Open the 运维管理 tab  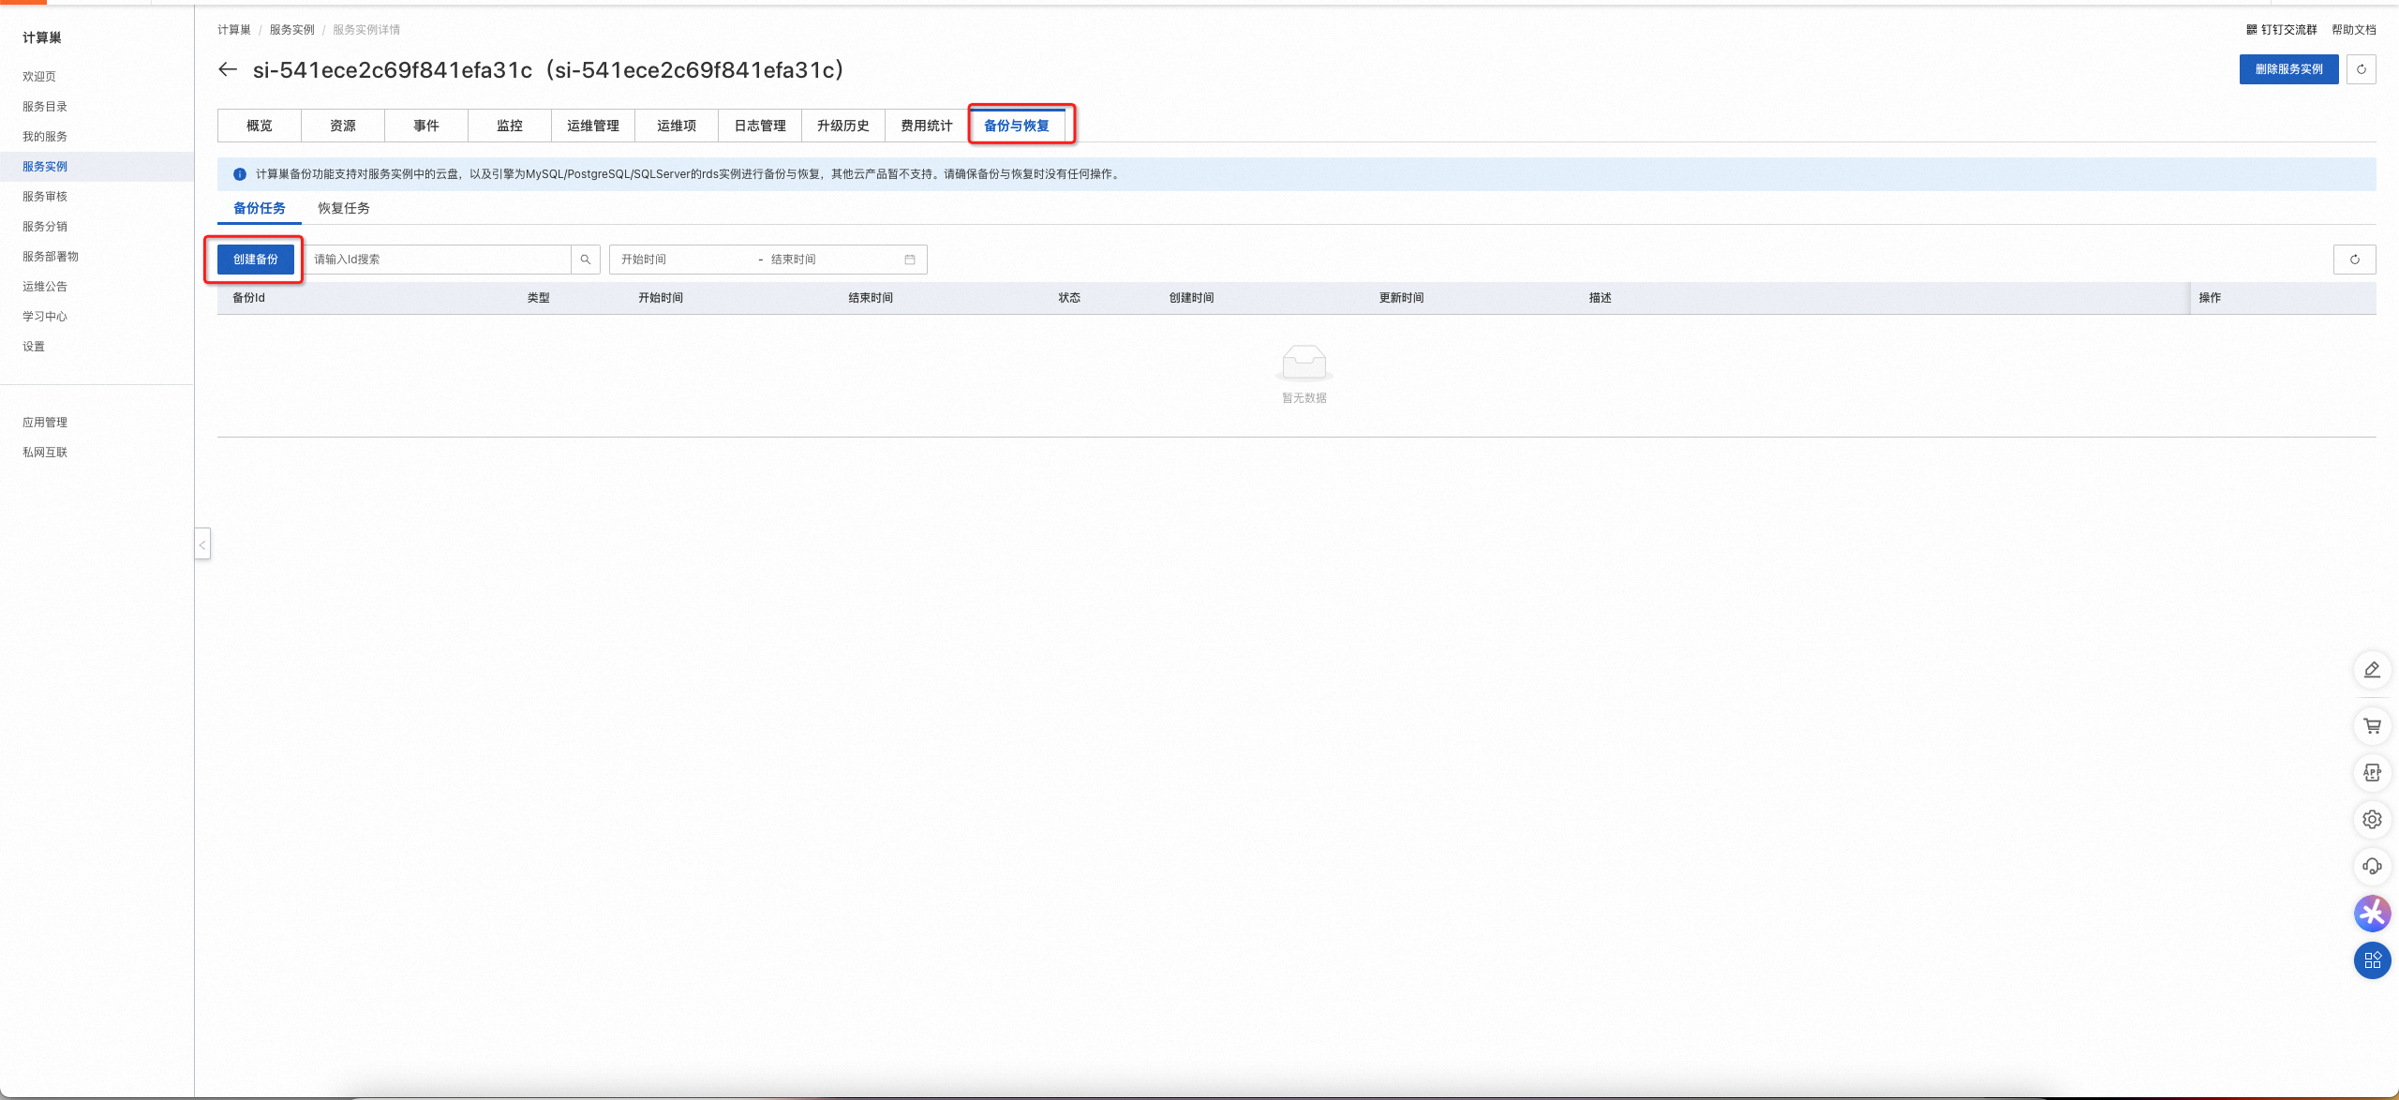click(592, 126)
